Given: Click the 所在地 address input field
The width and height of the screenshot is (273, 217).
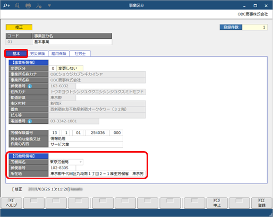Looking at the screenshot, I should [97, 174].
